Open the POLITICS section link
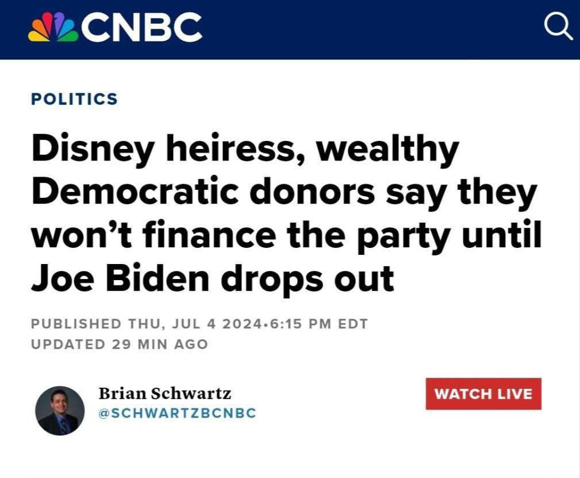The width and height of the screenshot is (580, 478). click(x=74, y=99)
